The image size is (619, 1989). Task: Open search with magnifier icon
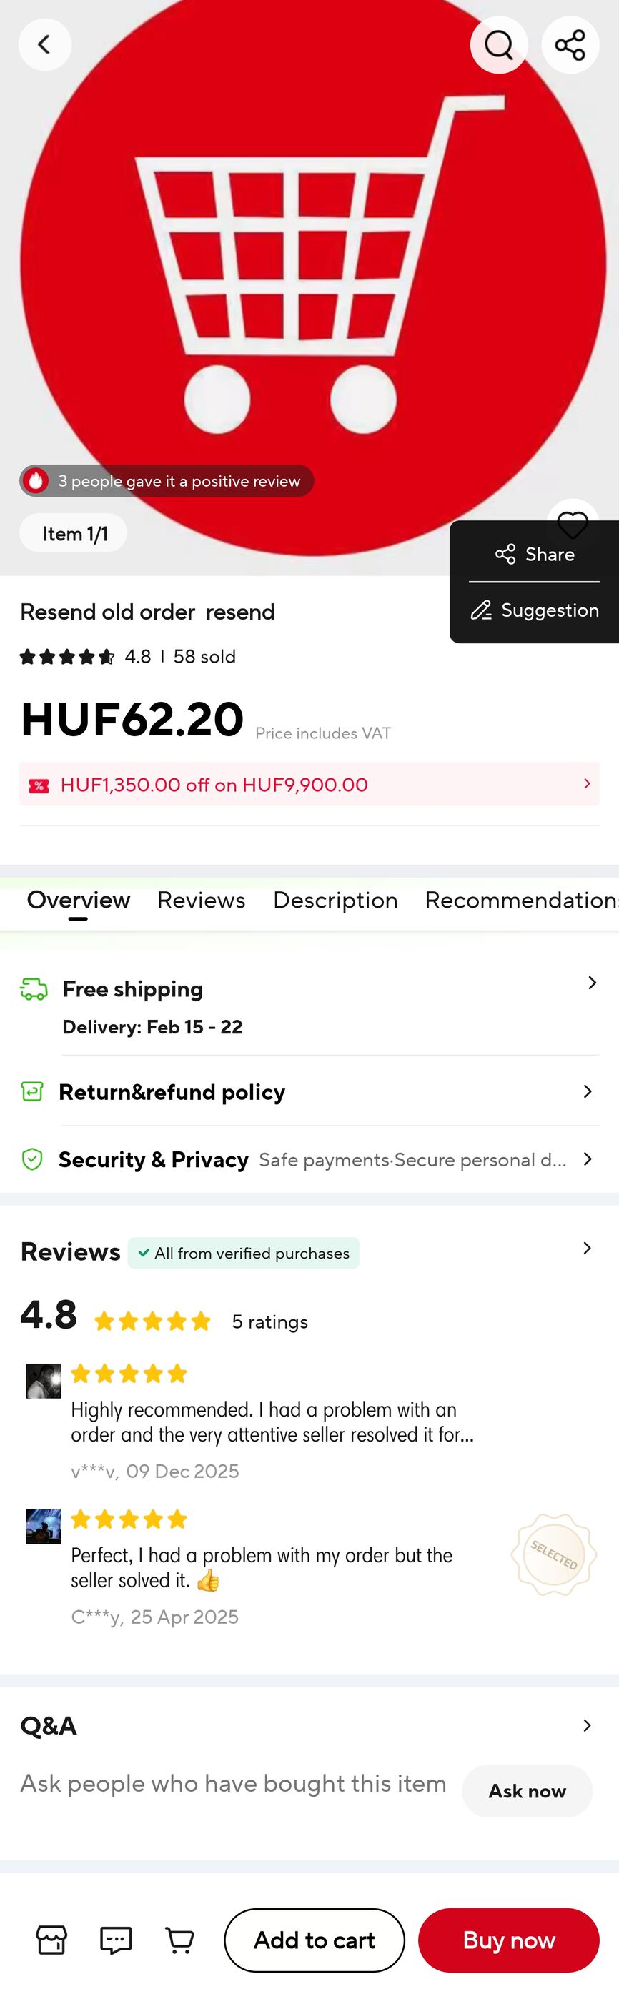click(499, 45)
